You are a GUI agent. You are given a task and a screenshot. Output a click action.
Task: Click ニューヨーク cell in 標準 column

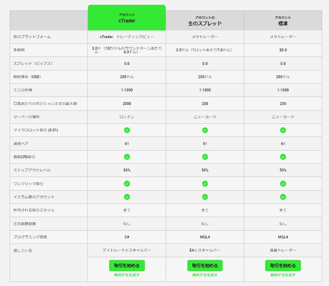point(283,117)
